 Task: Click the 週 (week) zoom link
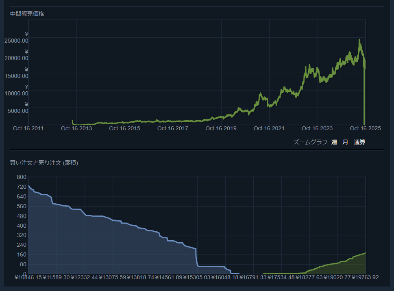[334, 142]
